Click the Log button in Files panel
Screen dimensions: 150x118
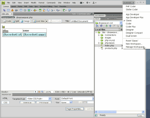(x=141, y=116)
